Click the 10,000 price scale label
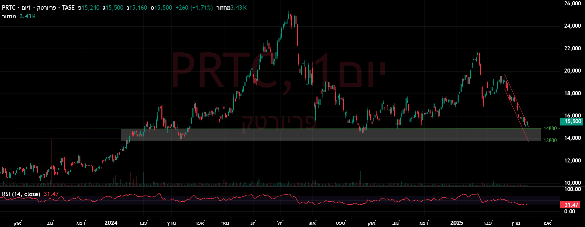585x227 pixels. click(x=572, y=183)
